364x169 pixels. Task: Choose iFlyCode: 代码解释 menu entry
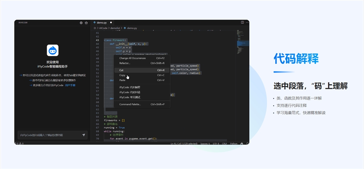coord(142,87)
